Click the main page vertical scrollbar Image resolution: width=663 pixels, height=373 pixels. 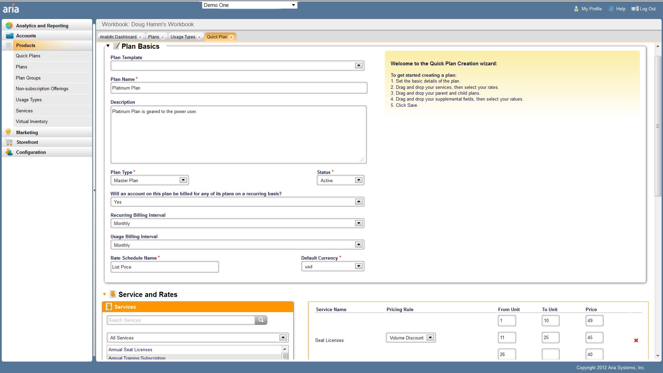coord(658,126)
